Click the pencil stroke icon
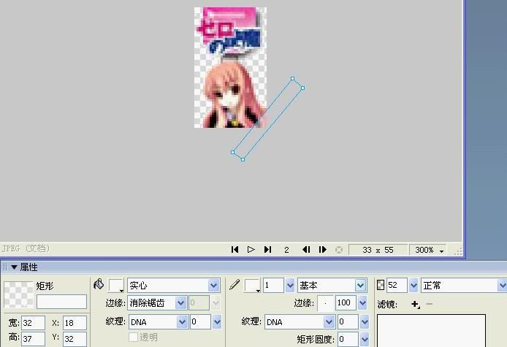 tap(235, 285)
